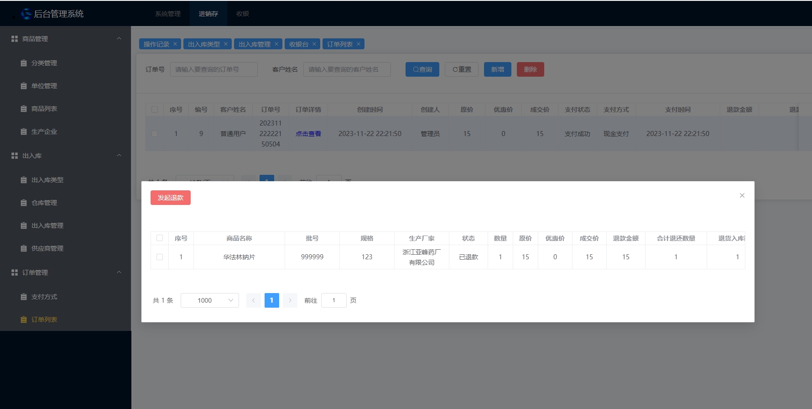Collapse the 出入库 sidebar section
The image size is (812, 409).
[x=119, y=156]
